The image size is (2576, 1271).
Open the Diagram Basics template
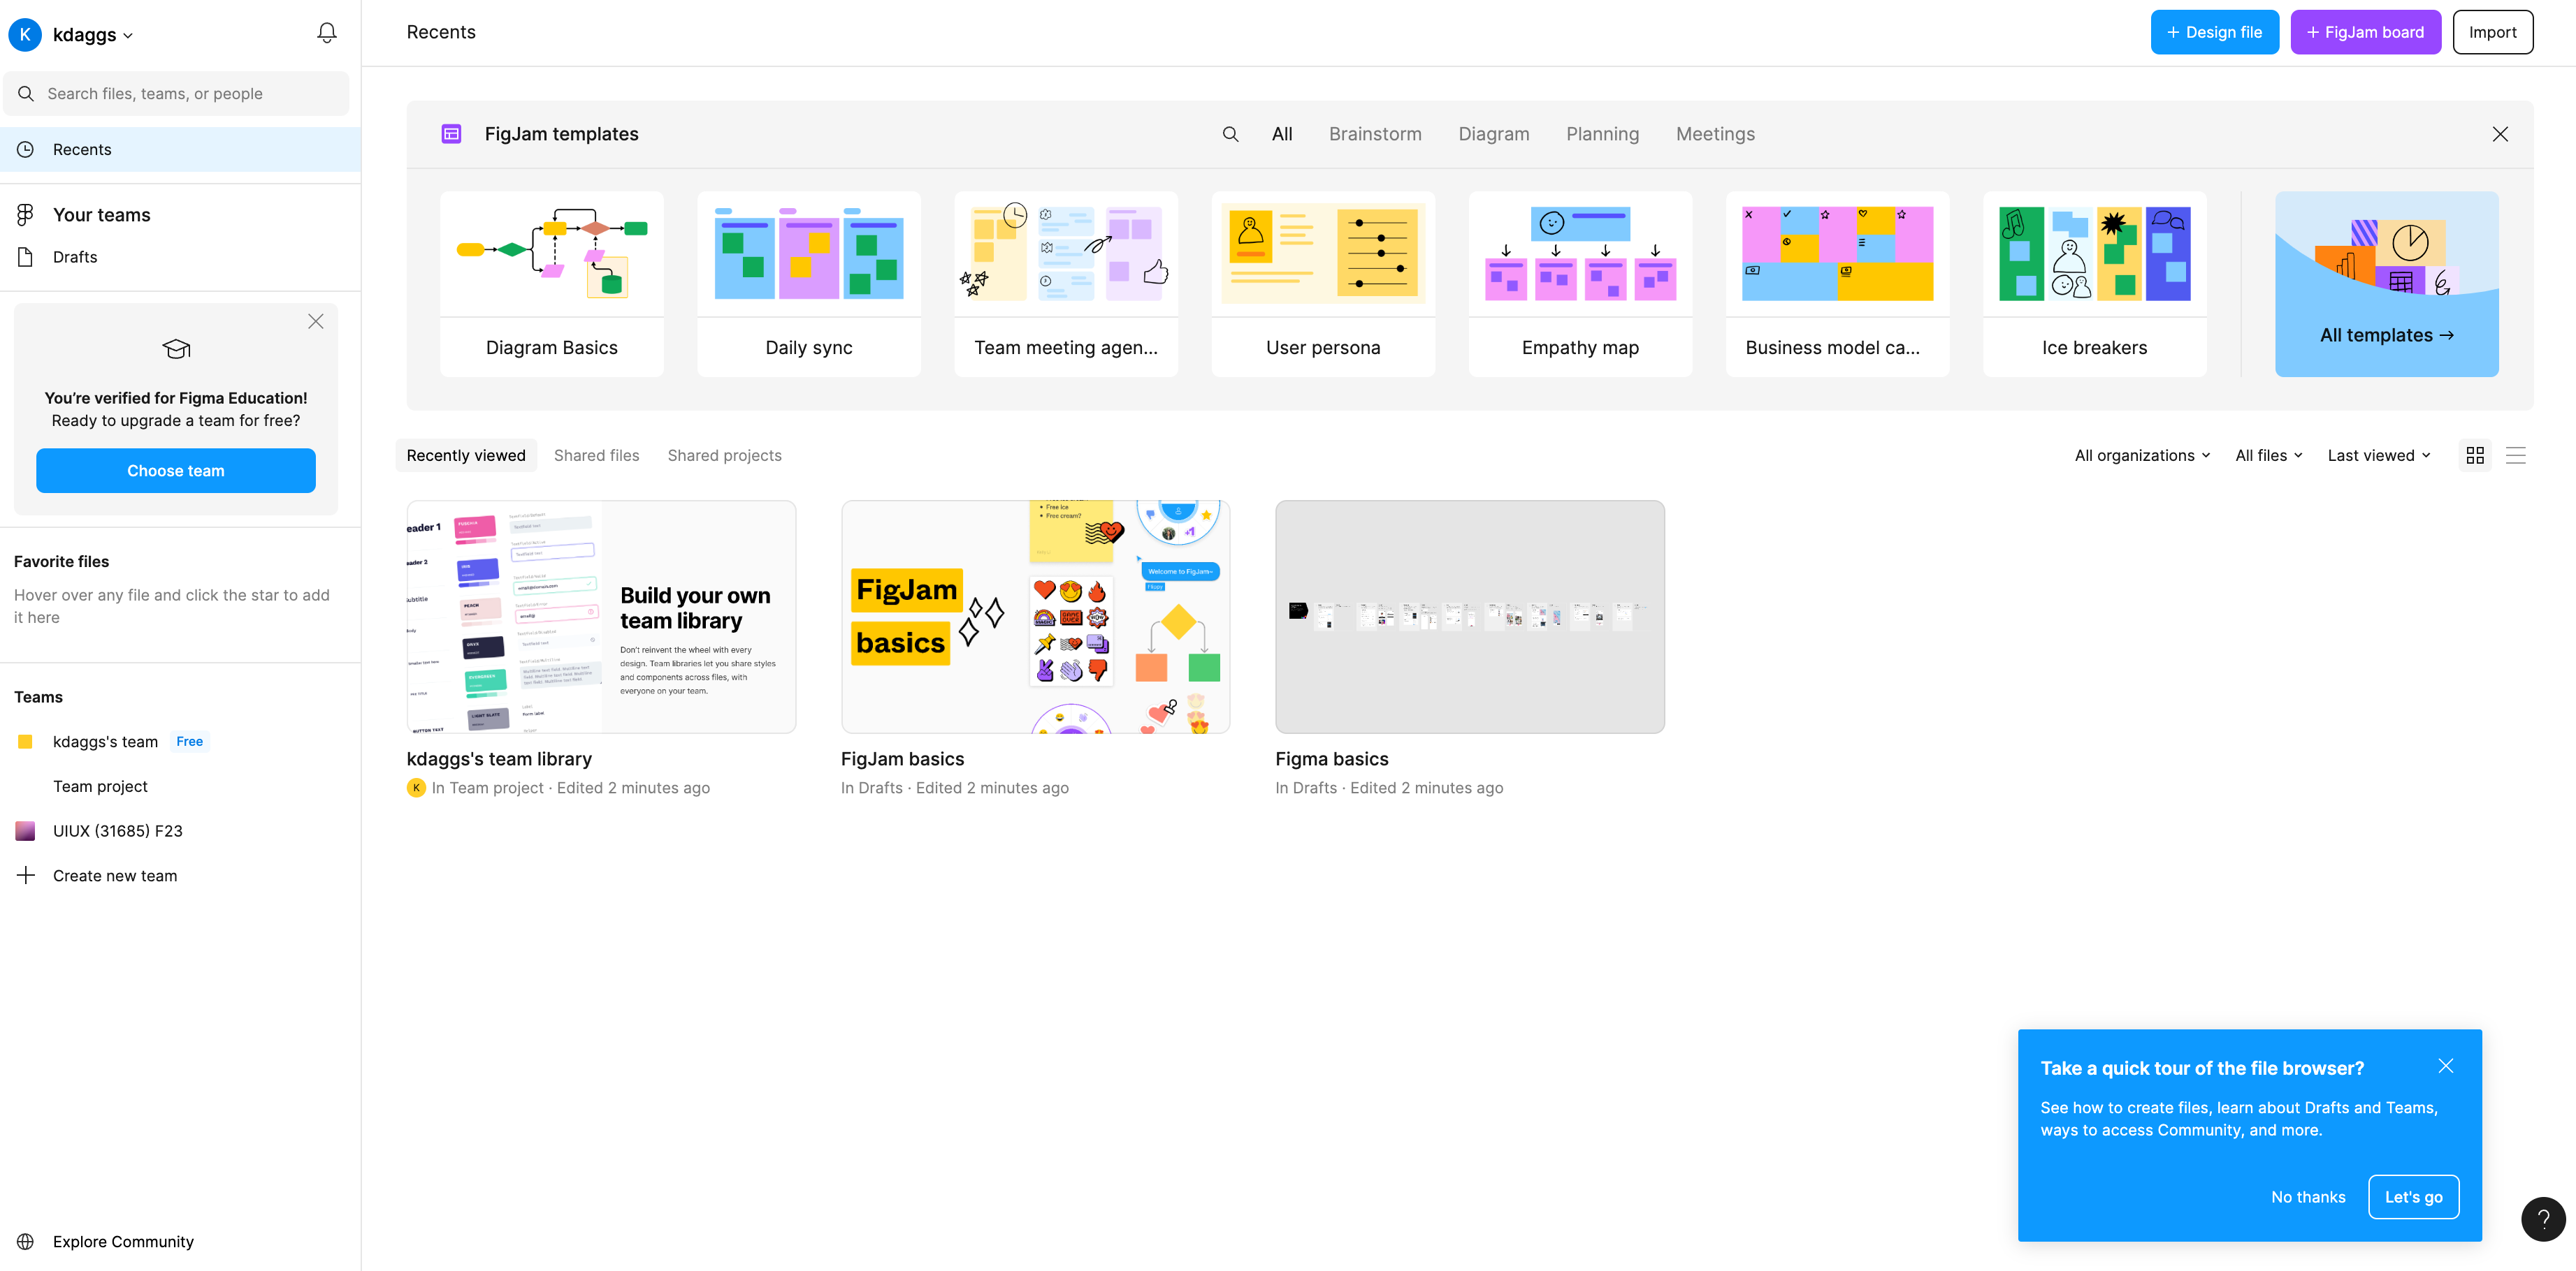pos(552,284)
